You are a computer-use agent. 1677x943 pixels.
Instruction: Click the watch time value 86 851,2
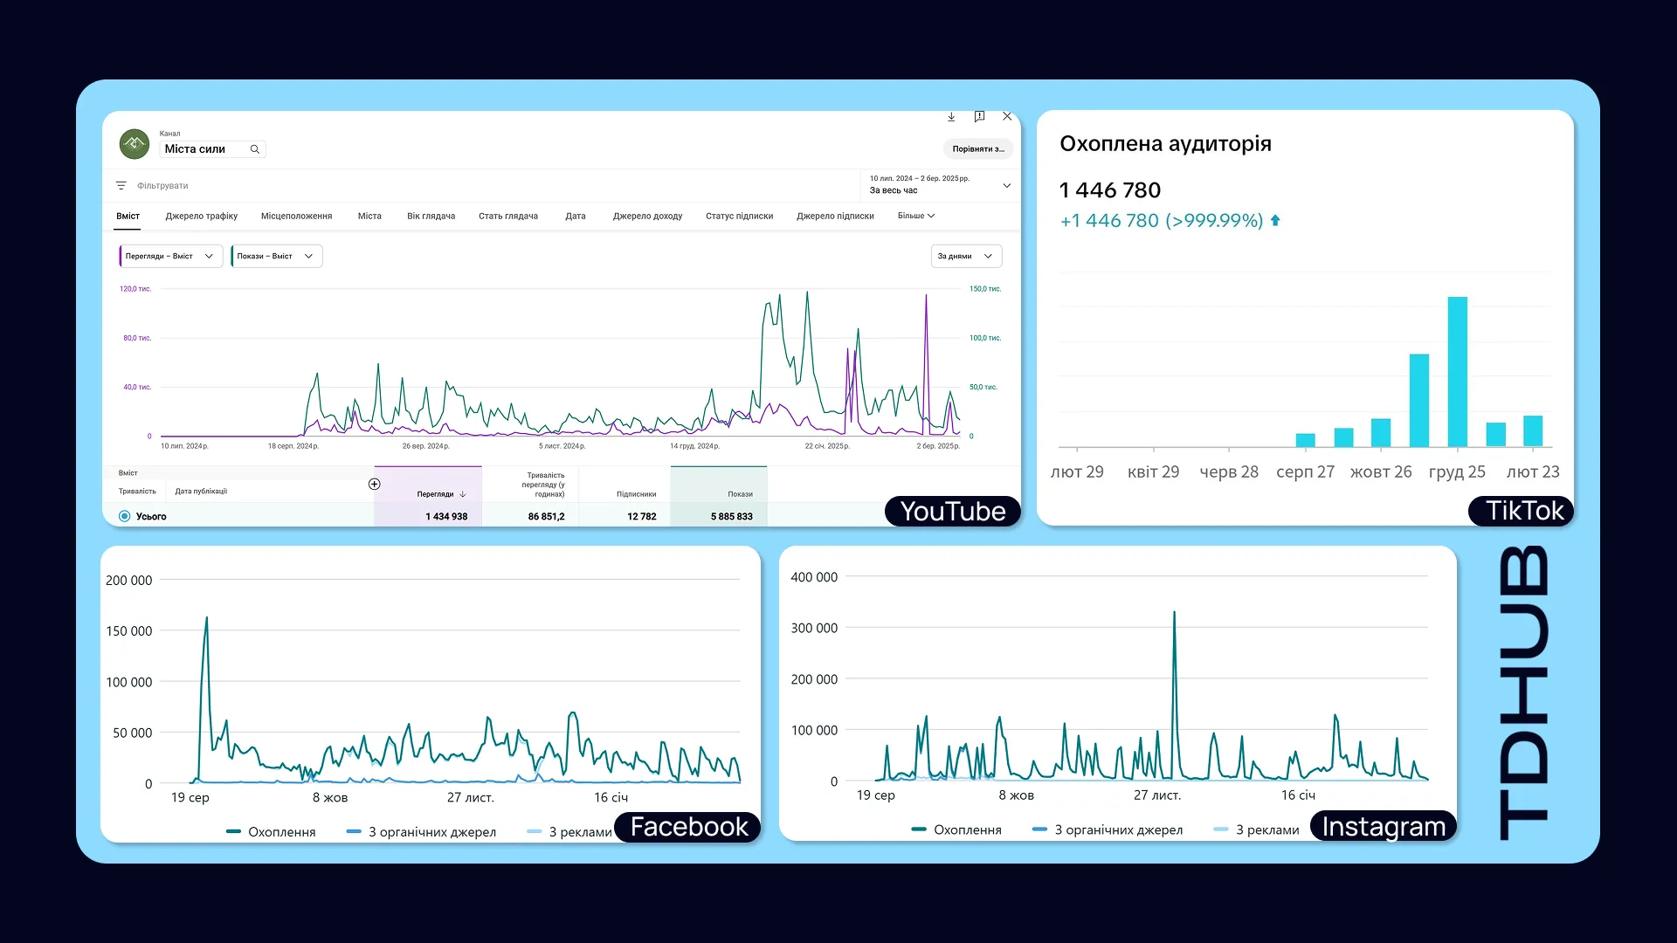546,517
